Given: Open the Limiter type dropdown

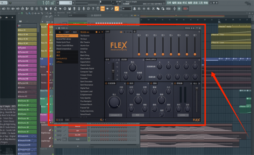Looking at the screenshot, I should pos(182,115).
